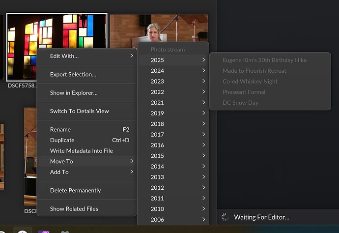The image size is (339, 233).
Task: Switch To Details View
Action: click(86, 111)
